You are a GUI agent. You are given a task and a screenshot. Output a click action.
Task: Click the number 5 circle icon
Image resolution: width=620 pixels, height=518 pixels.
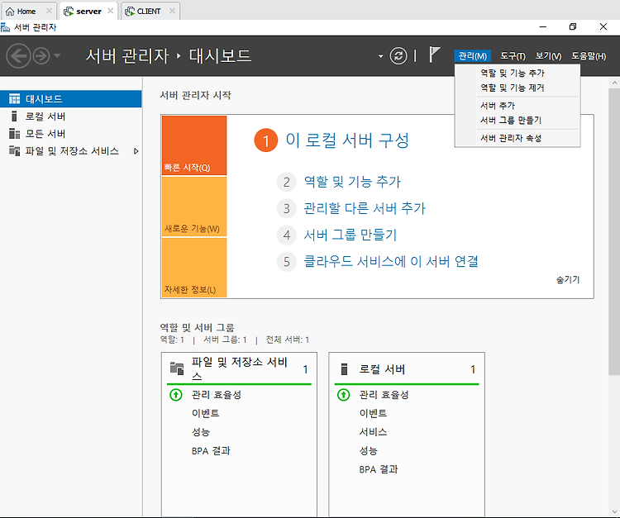pos(287,262)
